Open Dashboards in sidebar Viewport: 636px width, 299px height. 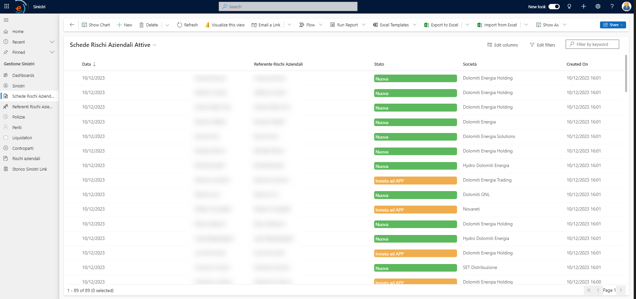click(23, 75)
